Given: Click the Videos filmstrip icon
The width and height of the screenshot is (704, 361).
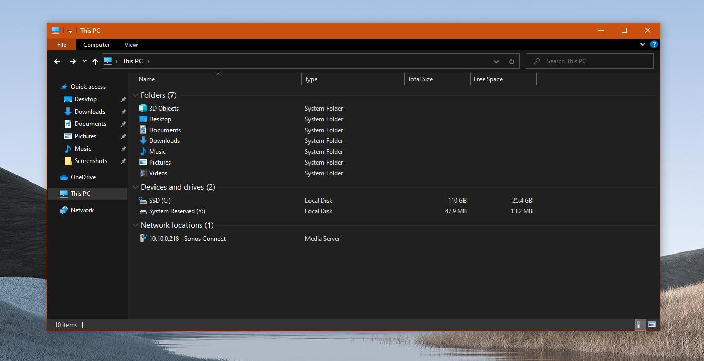Looking at the screenshot, I should 143,173.
